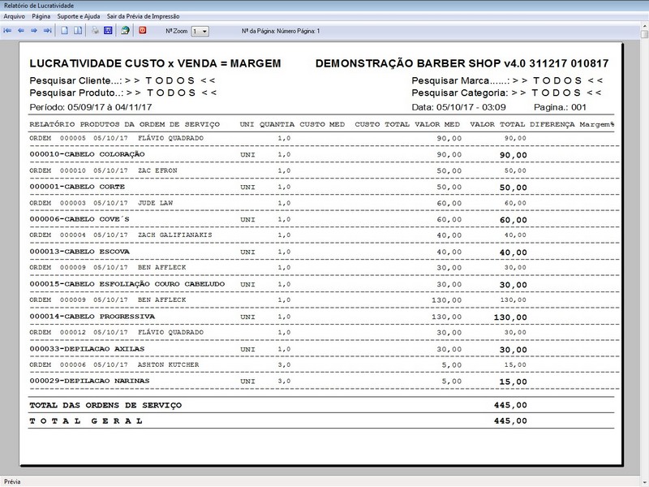Click the next page arrow

(34, 31)
